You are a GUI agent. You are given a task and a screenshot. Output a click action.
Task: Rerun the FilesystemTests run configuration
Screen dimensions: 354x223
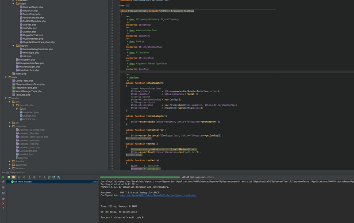coord(3,177)
